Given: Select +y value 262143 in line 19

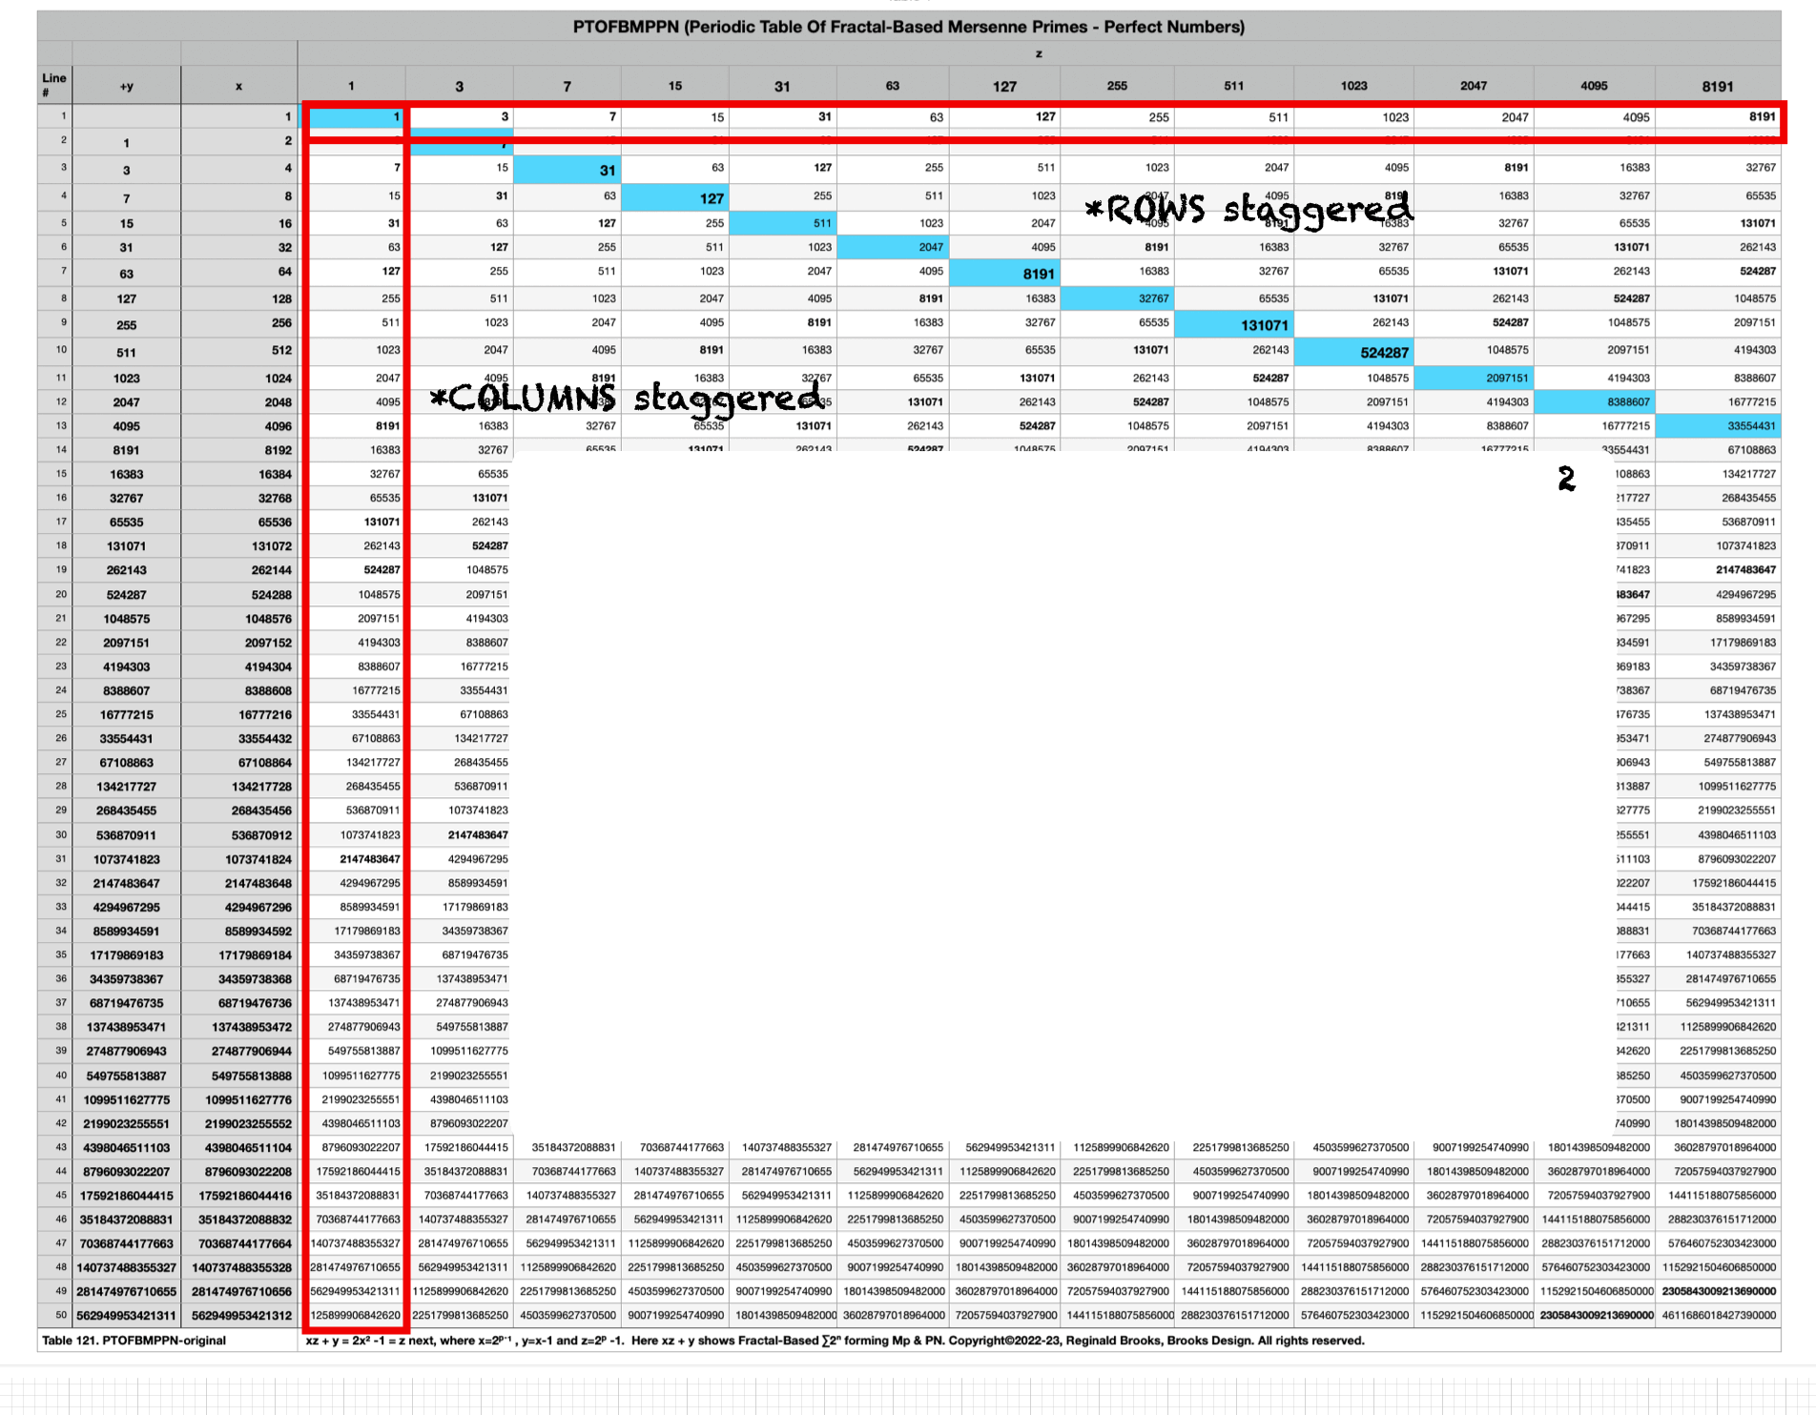Looking at the screenshot, I should tap(127, 570).
